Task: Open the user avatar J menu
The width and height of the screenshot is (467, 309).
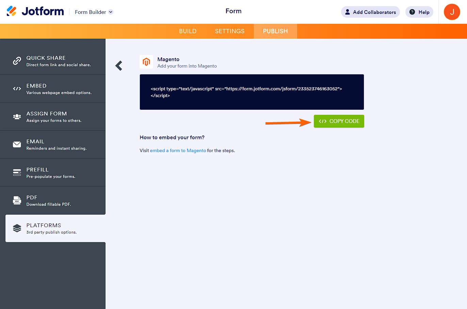Action: [x=452, y=12]
